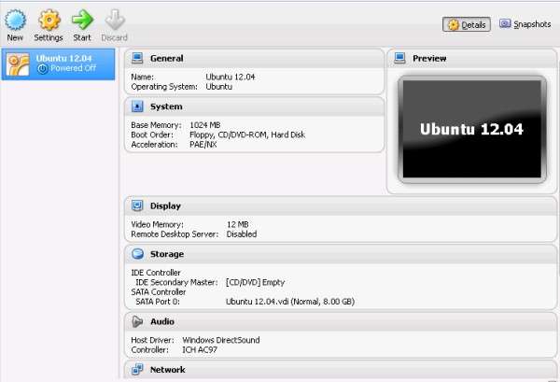
Task: Click the Storage section disk icon
Action: [137, 254]
